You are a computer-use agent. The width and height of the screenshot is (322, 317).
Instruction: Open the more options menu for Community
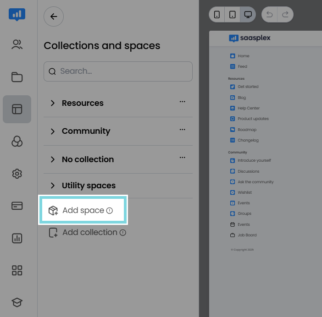(x=183, y=129)
